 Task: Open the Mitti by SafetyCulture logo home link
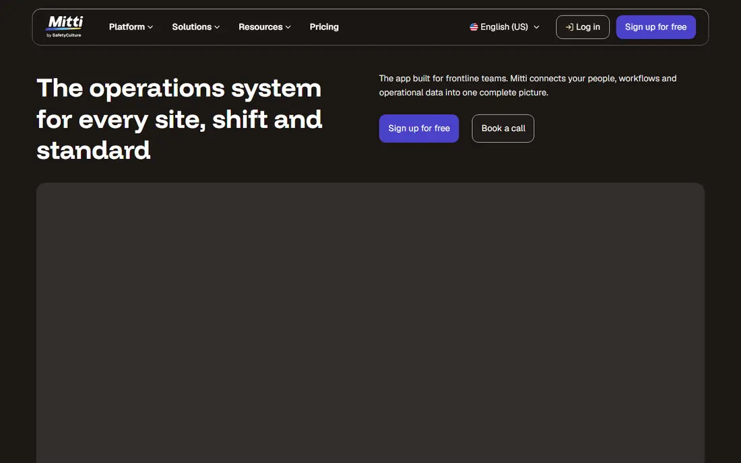pos(65,27)
